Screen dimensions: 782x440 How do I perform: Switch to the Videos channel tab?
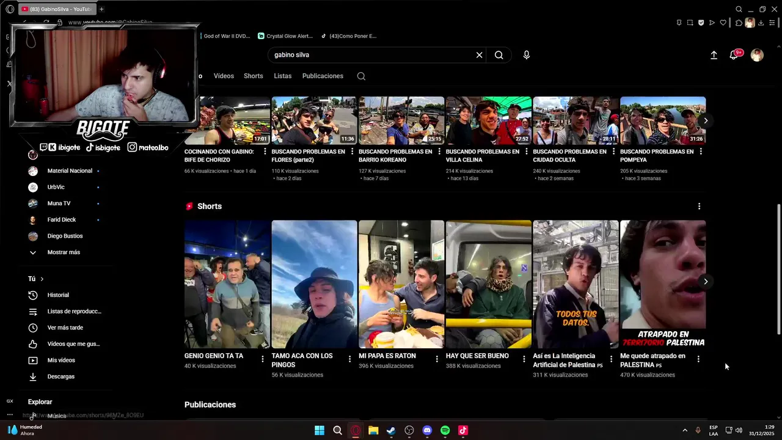coord(224,76)
